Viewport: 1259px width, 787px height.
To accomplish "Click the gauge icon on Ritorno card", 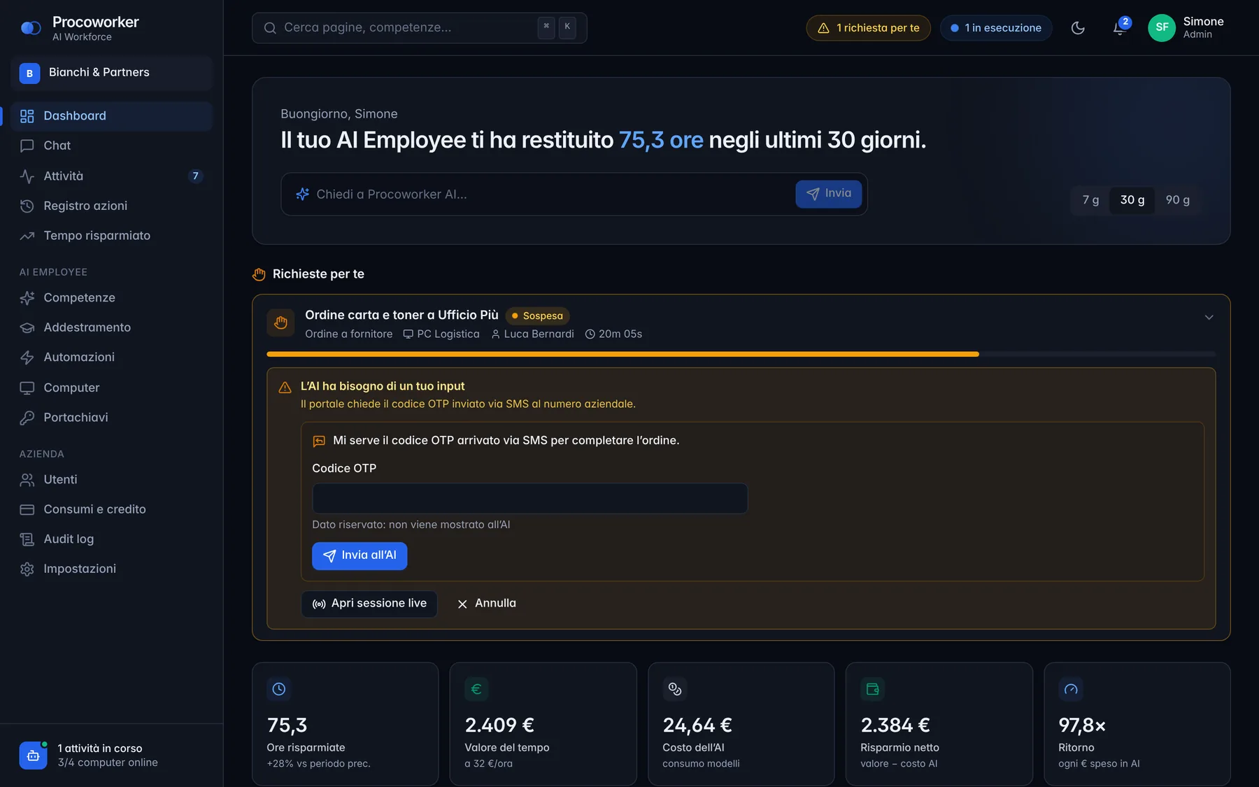I will 1071,689.
